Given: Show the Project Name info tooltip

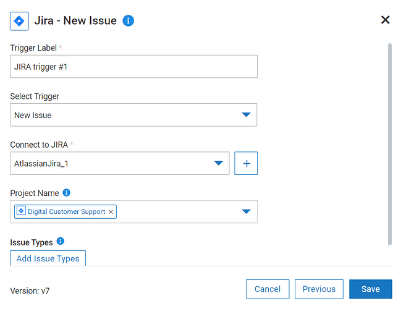Looking at the screenshot, I should tap(67, 193).
